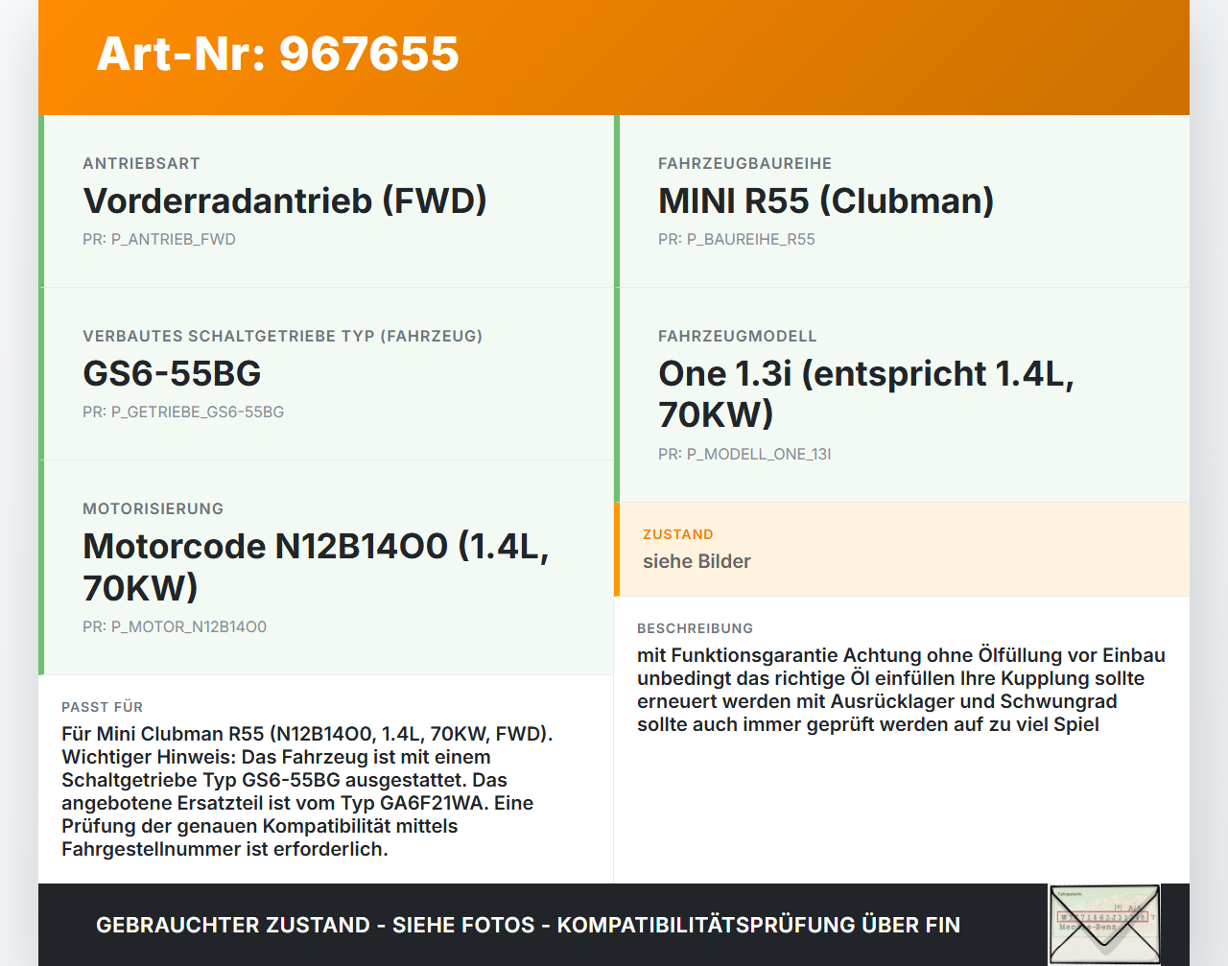Click the ANTRIEBSART label
Viewport: 1228px width, 966px height.
point(141,164)
